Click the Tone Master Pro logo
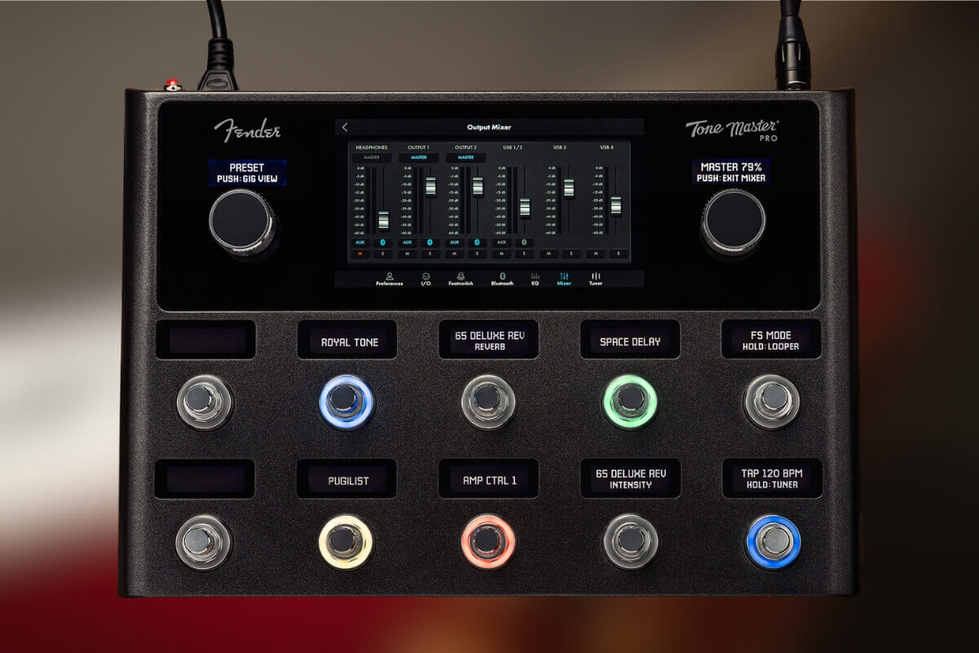The image size is (979, 653). click(732, 130)
